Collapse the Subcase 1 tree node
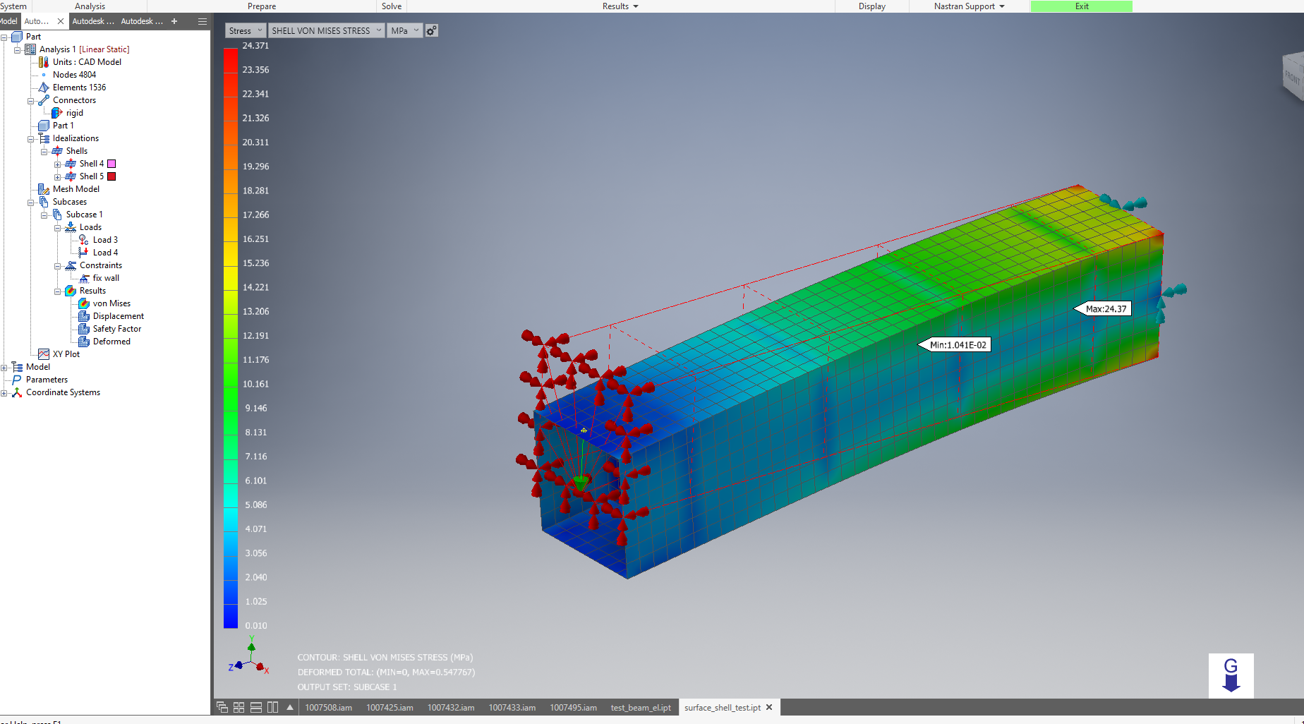The height and width of the screenshot is (724, 1304). [44, 214]
